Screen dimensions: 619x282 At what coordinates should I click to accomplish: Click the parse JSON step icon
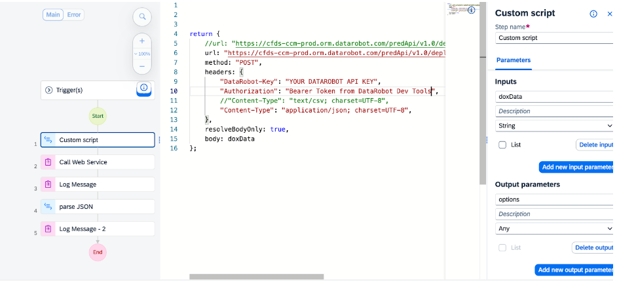click(x=48, y=207)
